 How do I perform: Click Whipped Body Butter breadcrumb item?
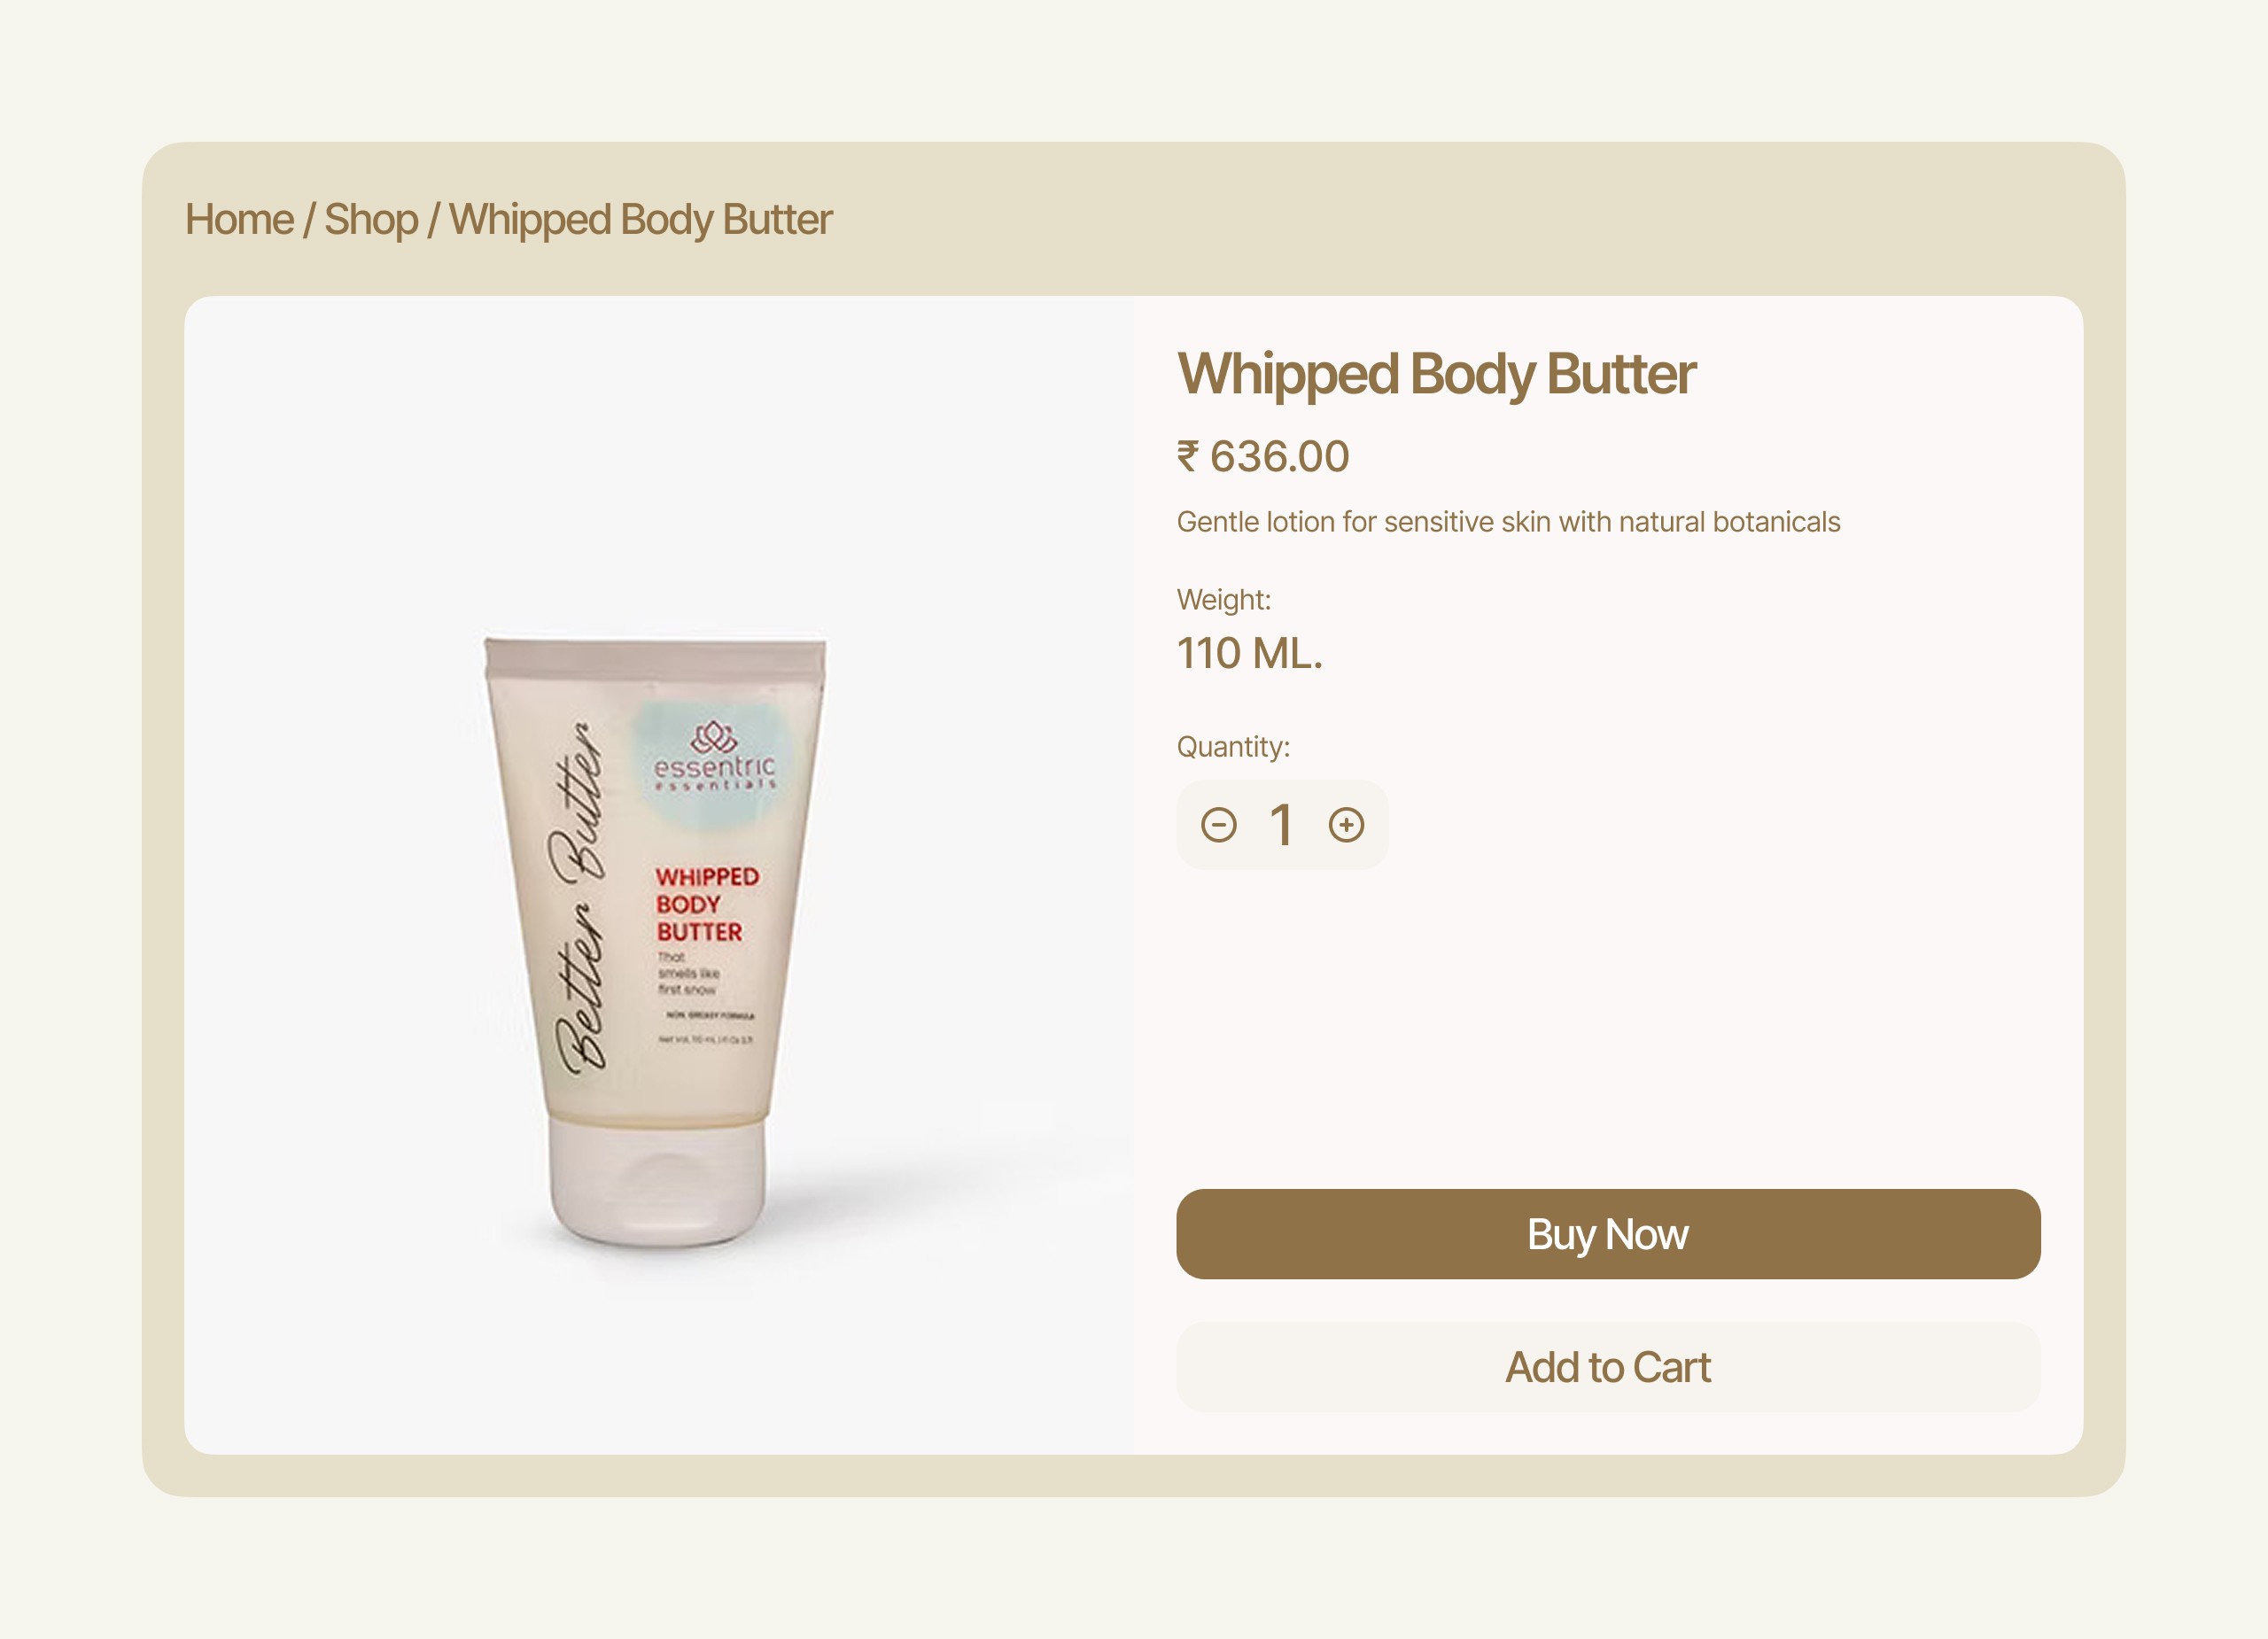pyautogui.click(x=640, y=220)
